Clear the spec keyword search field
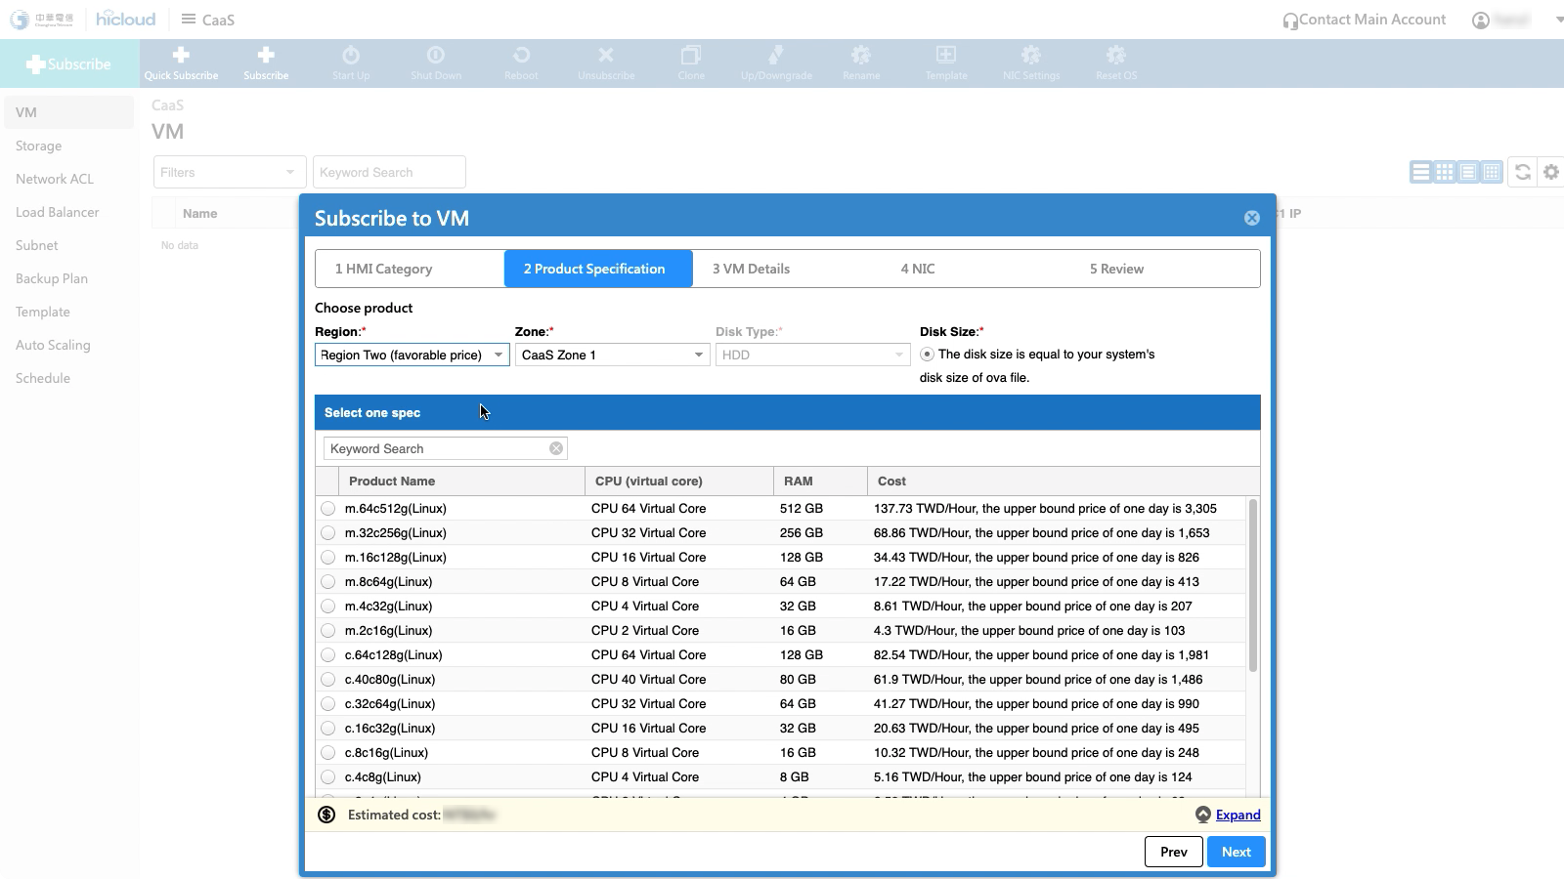Screen dimensions: 1564x879 pyautogui.click(x=556, y=448)
